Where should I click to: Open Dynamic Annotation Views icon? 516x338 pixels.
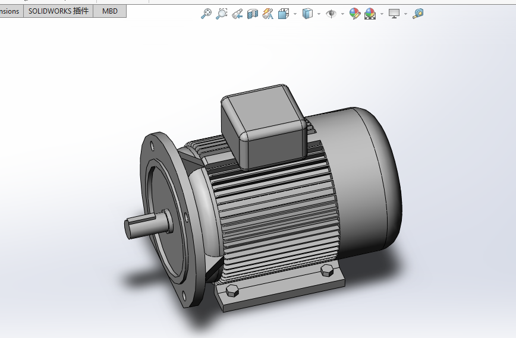click(x=268, y=13)
